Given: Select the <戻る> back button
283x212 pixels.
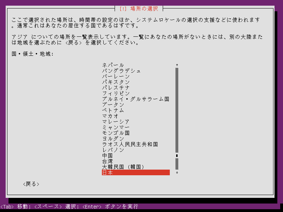Looking at the screenshot, I should 31,184.
